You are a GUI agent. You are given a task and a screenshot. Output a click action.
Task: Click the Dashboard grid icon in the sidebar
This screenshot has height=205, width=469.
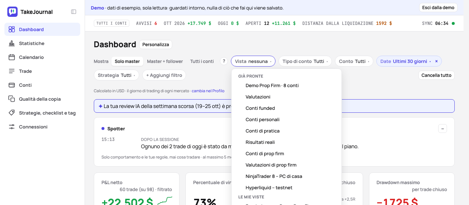(12, 29)
